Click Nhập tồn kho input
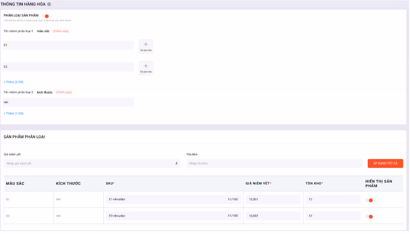Viewport: 410px width, 234px height. pos(275,163)
